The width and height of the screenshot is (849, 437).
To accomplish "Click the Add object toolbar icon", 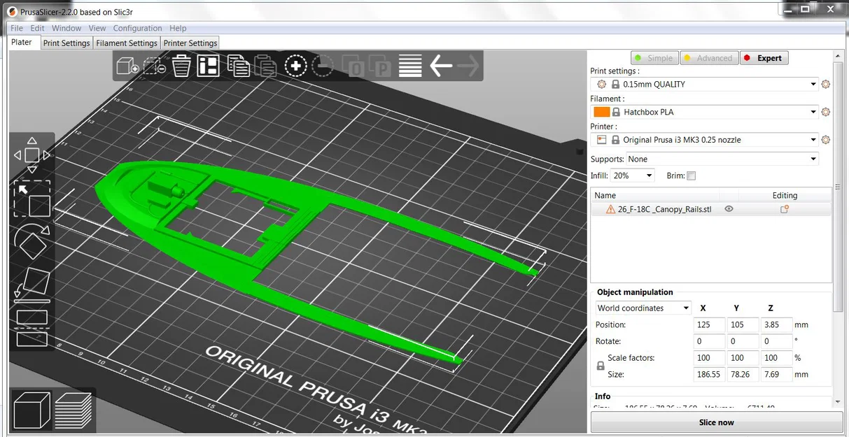I will click(127, 66).
